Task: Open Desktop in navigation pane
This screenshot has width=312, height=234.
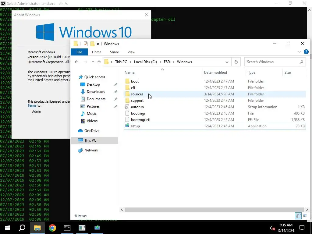Action: coord(93,84)
